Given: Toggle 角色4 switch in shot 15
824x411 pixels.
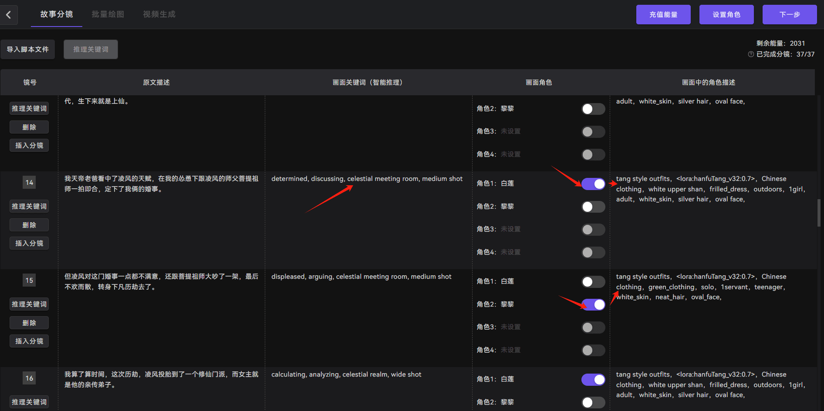Looking at the screenshot, I should 593,350.
